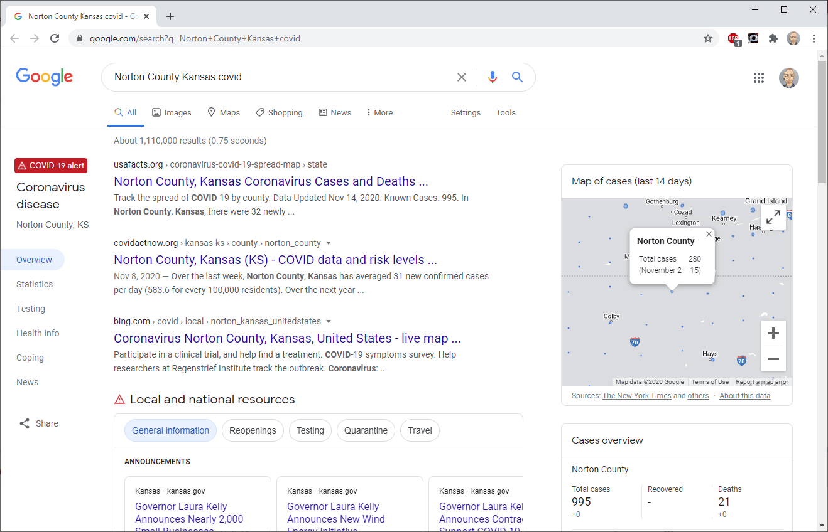This screenshot has height=532, width=828.
Task: Click the voice search microphone icon
Action: (493, 77)
